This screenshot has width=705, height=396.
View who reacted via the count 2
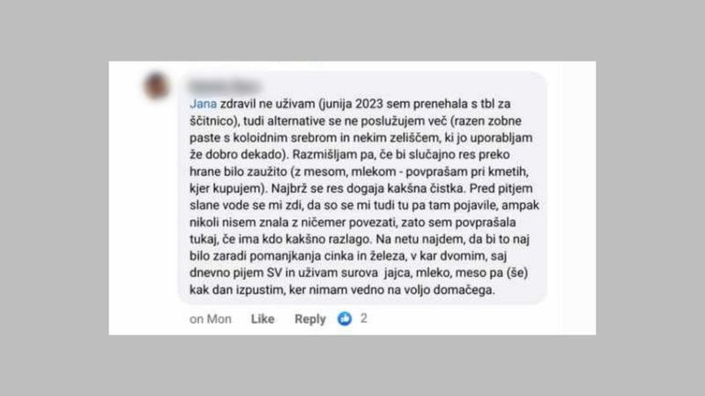coord(364,319)
